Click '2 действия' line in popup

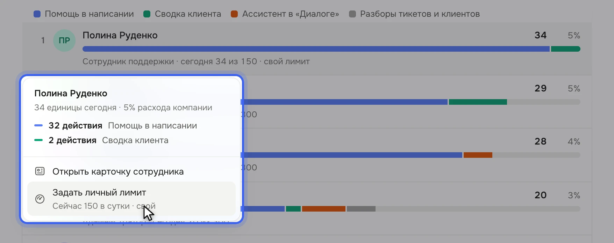pos(101,140)
